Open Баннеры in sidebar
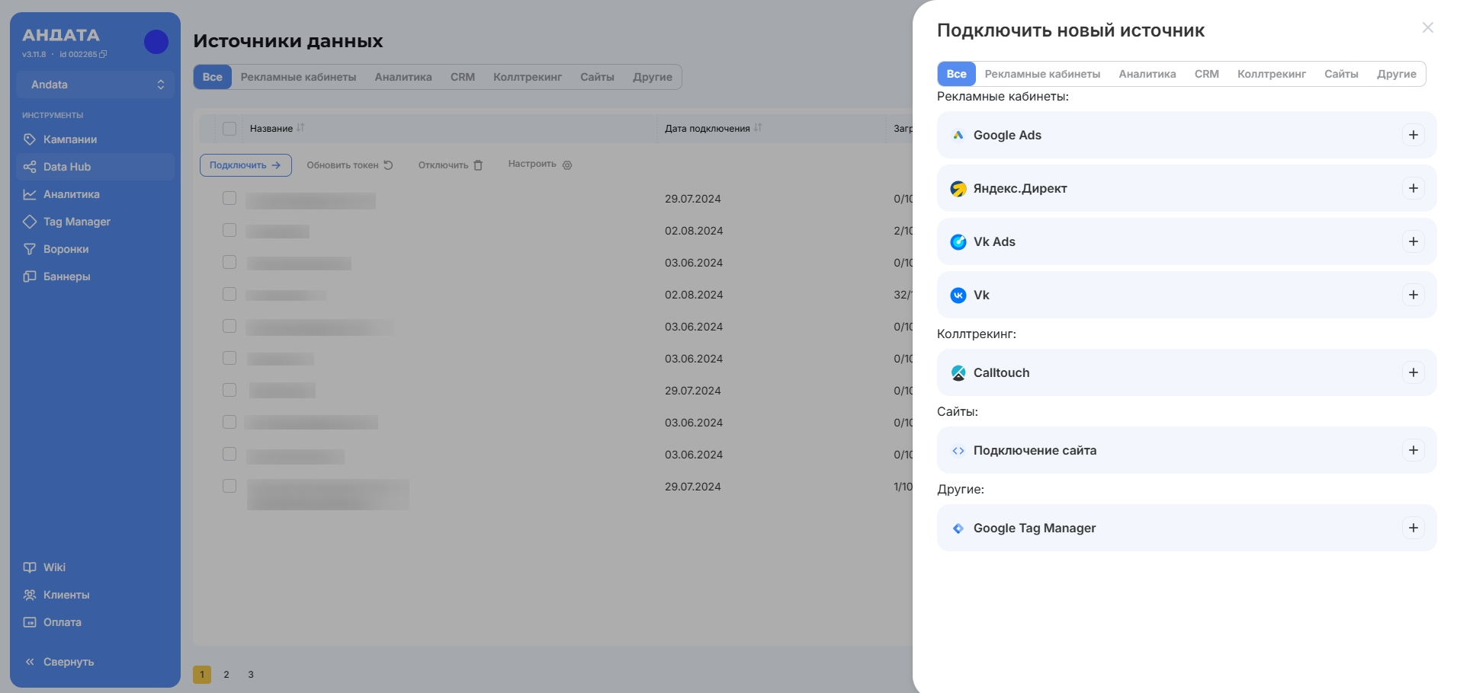Viewport: 1457px width, 693px height. (x=95, y=276)
